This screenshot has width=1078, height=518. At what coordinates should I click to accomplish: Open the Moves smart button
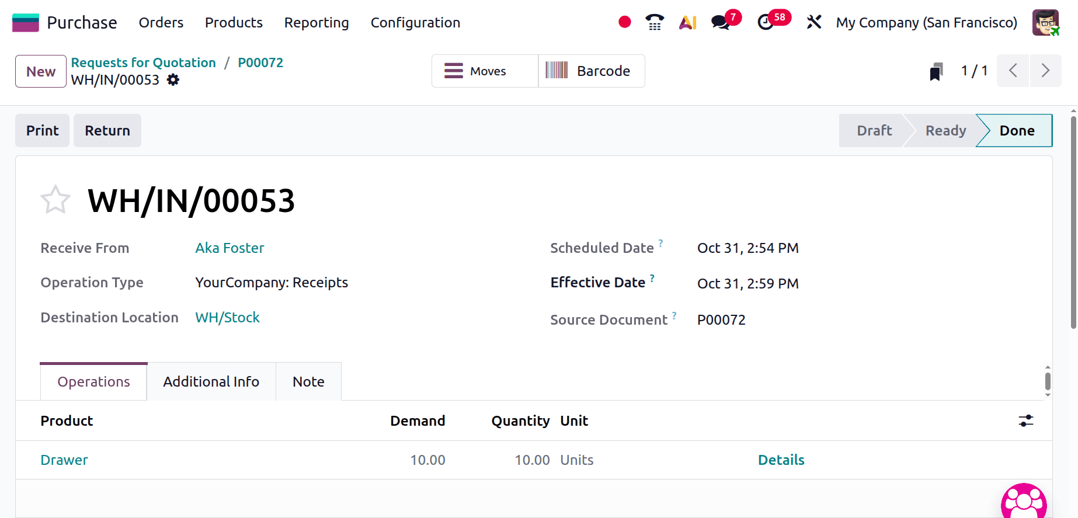click(x=485, y=71)
